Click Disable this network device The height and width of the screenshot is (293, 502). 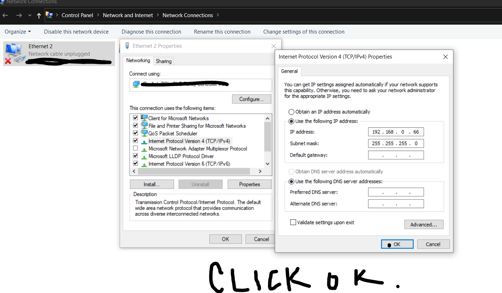click(x=76, y=32)
